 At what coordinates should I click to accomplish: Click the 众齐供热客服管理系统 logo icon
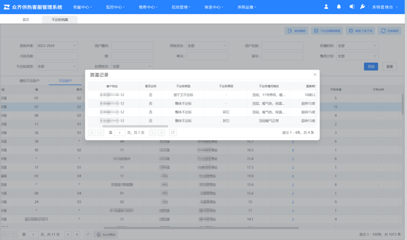click(x=7, y=7)
